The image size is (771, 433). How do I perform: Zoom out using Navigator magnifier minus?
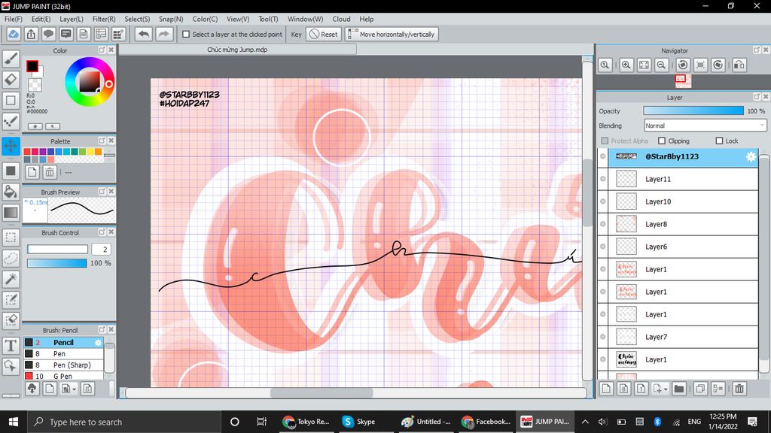[661, 65]
